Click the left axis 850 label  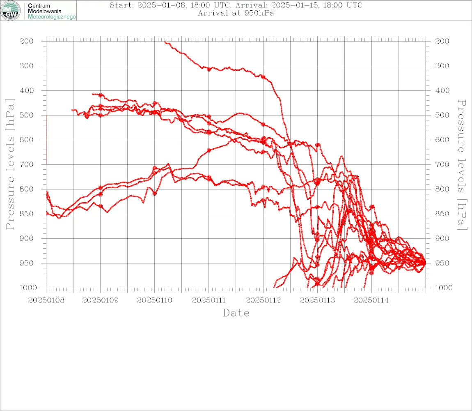click(x=27, y=214)
